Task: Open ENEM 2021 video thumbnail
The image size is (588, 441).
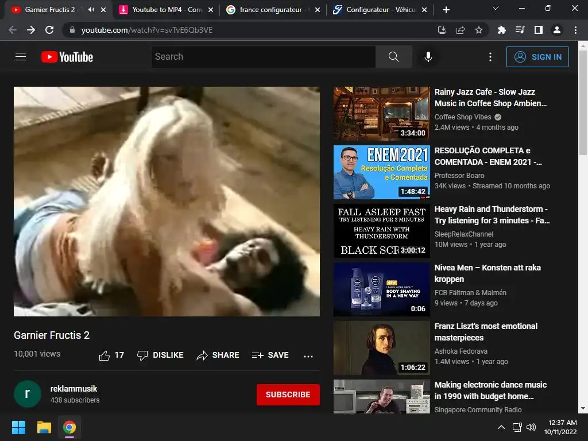Action: click(x=381, y=172)
